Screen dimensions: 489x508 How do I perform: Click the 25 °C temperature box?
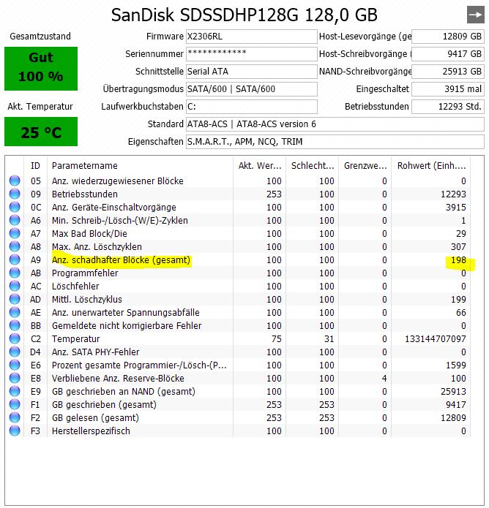(41, 132)
